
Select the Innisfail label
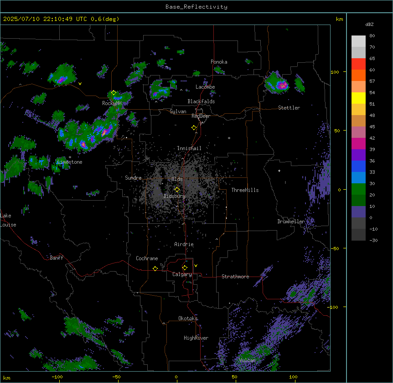pyautogui.click(x=189, y=148)
